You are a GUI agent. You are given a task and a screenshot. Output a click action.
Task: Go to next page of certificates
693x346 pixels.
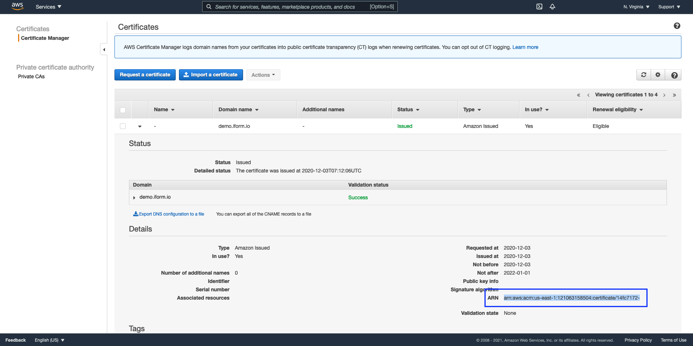point(664,95)
